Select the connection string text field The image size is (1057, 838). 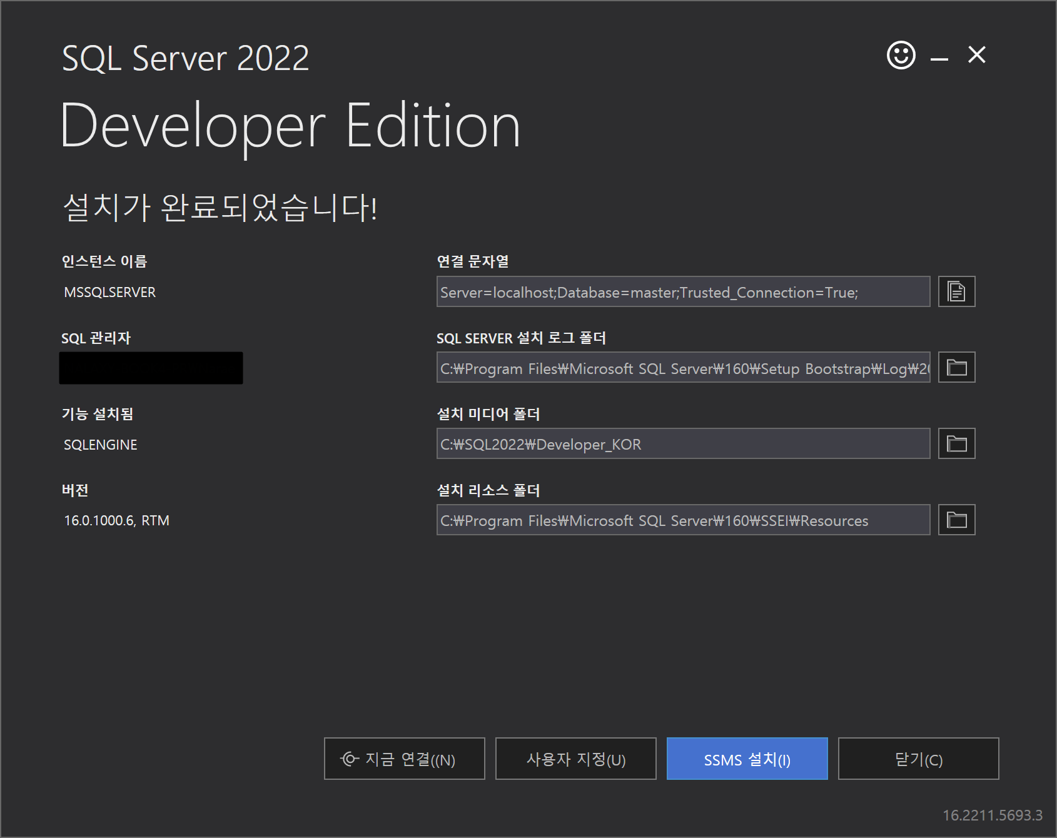(683, 291)
